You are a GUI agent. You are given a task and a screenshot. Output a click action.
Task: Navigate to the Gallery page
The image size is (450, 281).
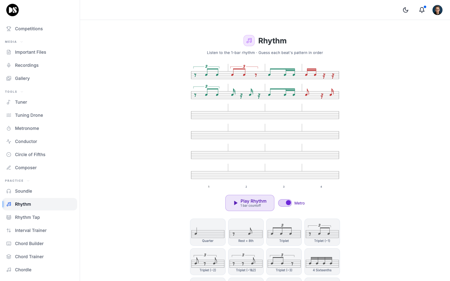[22, 78]
